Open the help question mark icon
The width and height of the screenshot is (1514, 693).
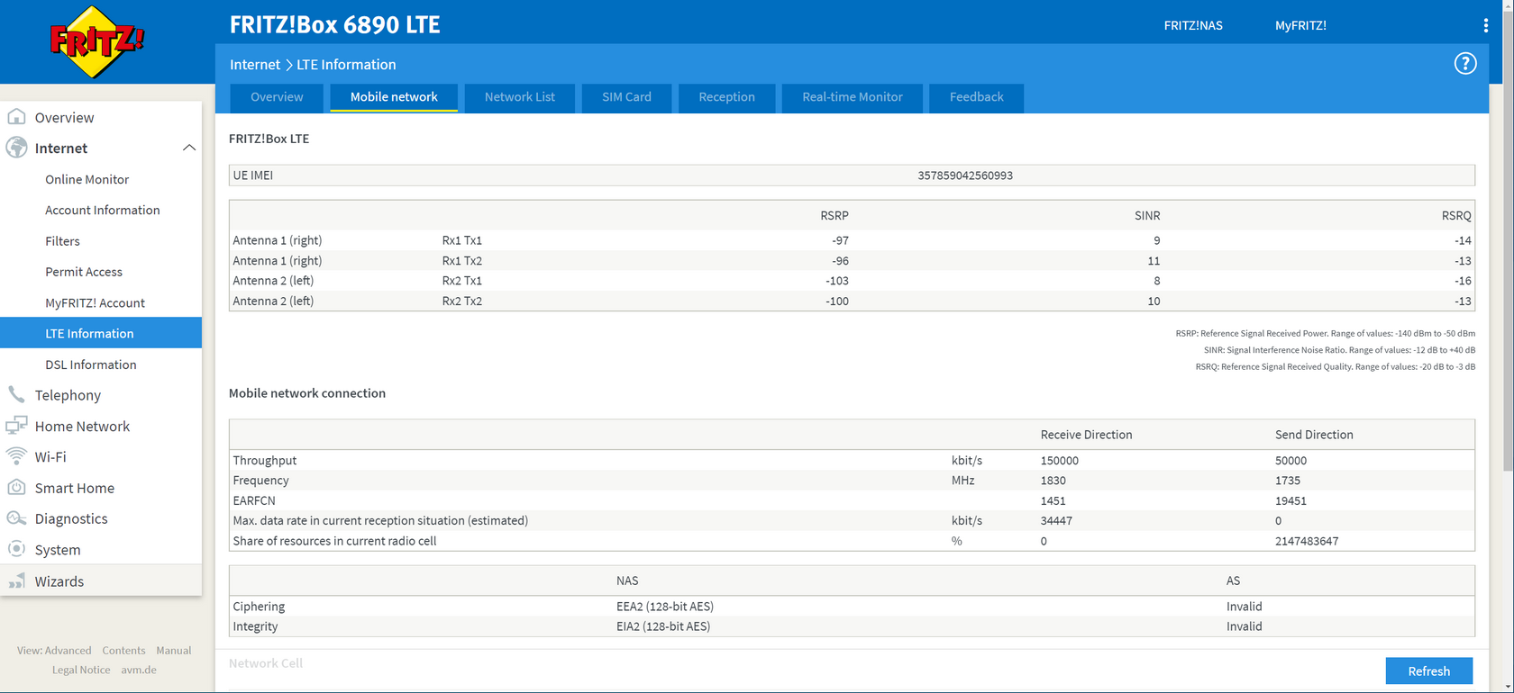coord(1465,64)
